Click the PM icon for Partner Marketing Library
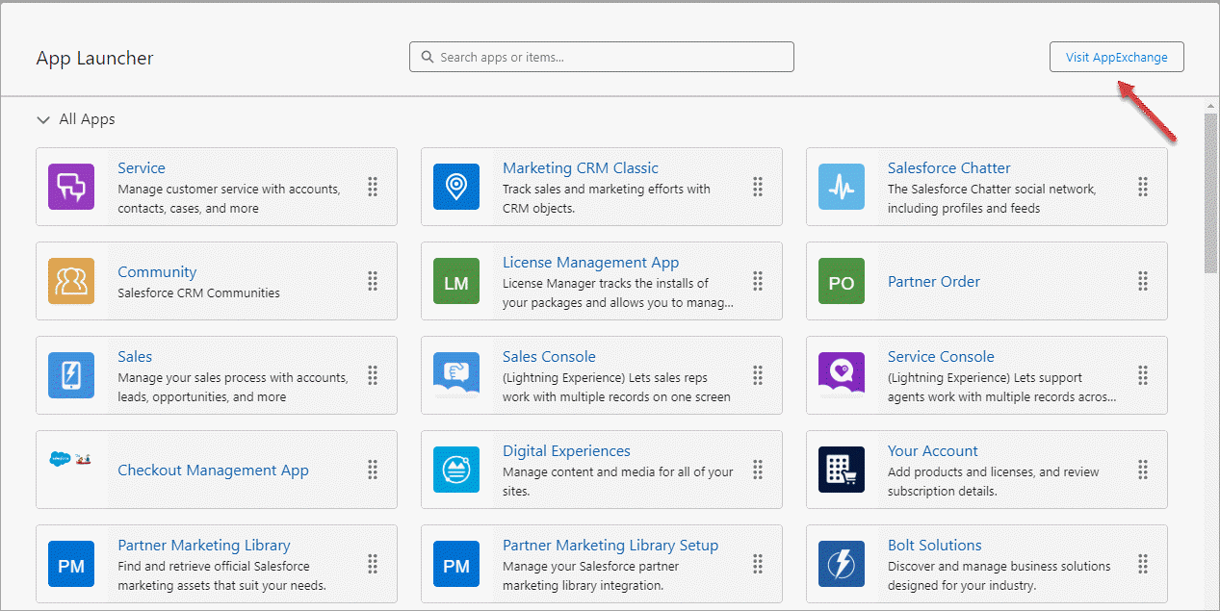The image size is (1220, 611). (x=71, y=564)
